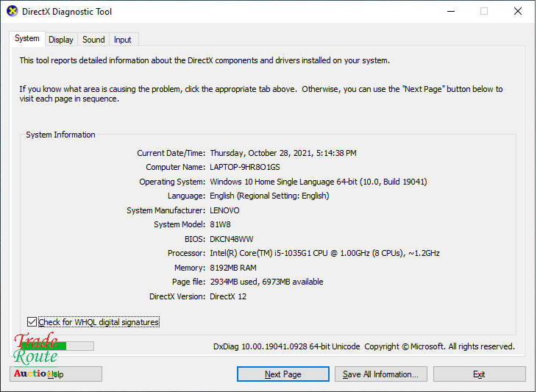Close the DirectX Diagnostic Tool window
Viewport: 540px width, 392px height.
518,12
